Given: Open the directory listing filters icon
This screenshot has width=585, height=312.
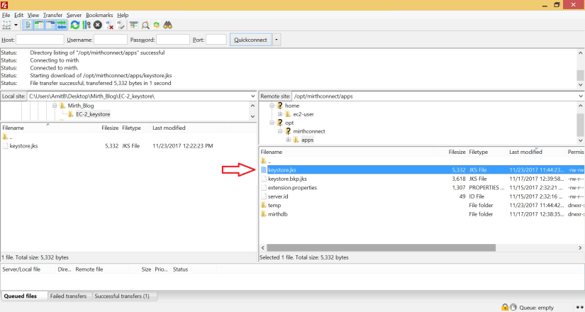Looking at the screenshot, I should (133, 26).
